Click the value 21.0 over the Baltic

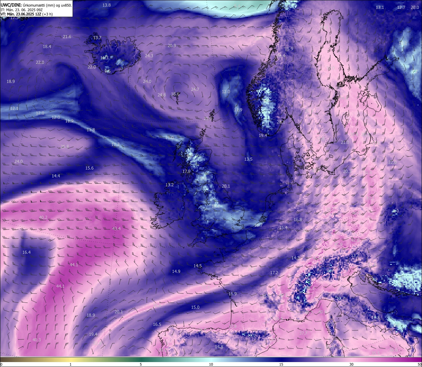[345, 142]
